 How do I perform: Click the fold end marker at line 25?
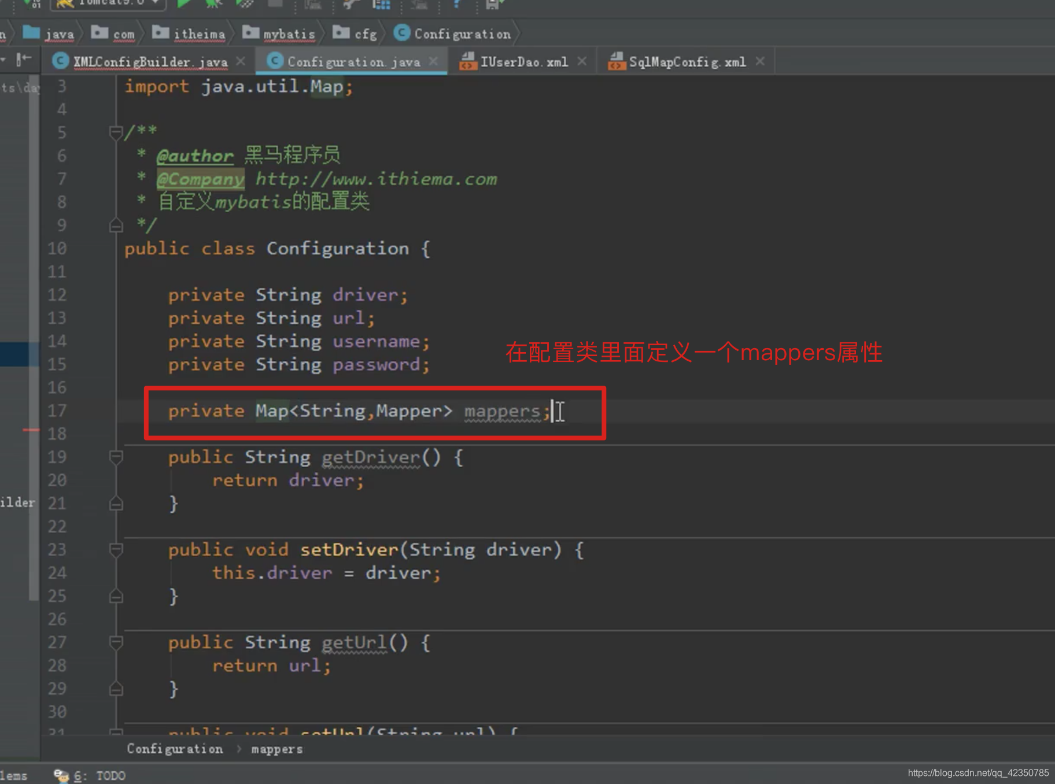pyautogui.click(x=116, y=596)
